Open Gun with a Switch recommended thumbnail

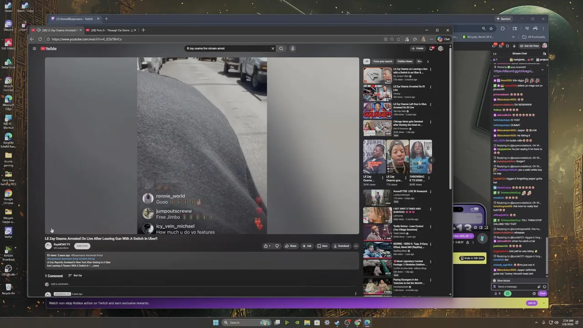[x=377, y=75]
